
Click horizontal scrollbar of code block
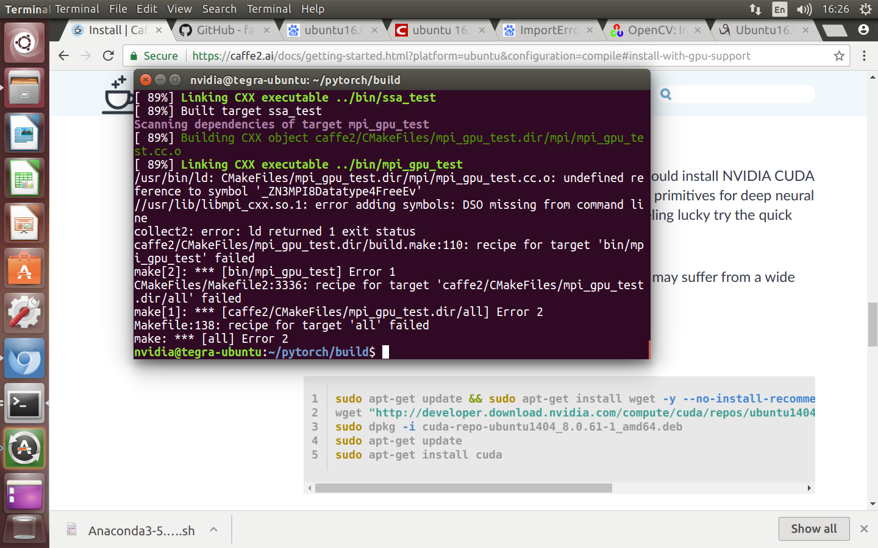[x=463, y=488]
